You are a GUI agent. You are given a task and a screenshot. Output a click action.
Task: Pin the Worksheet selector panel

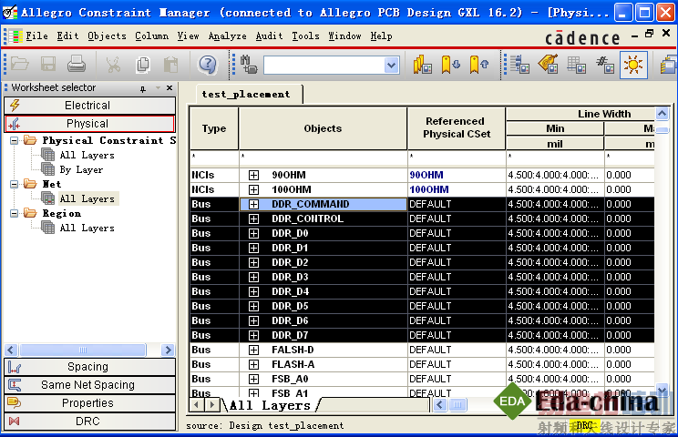click(143, 88)
